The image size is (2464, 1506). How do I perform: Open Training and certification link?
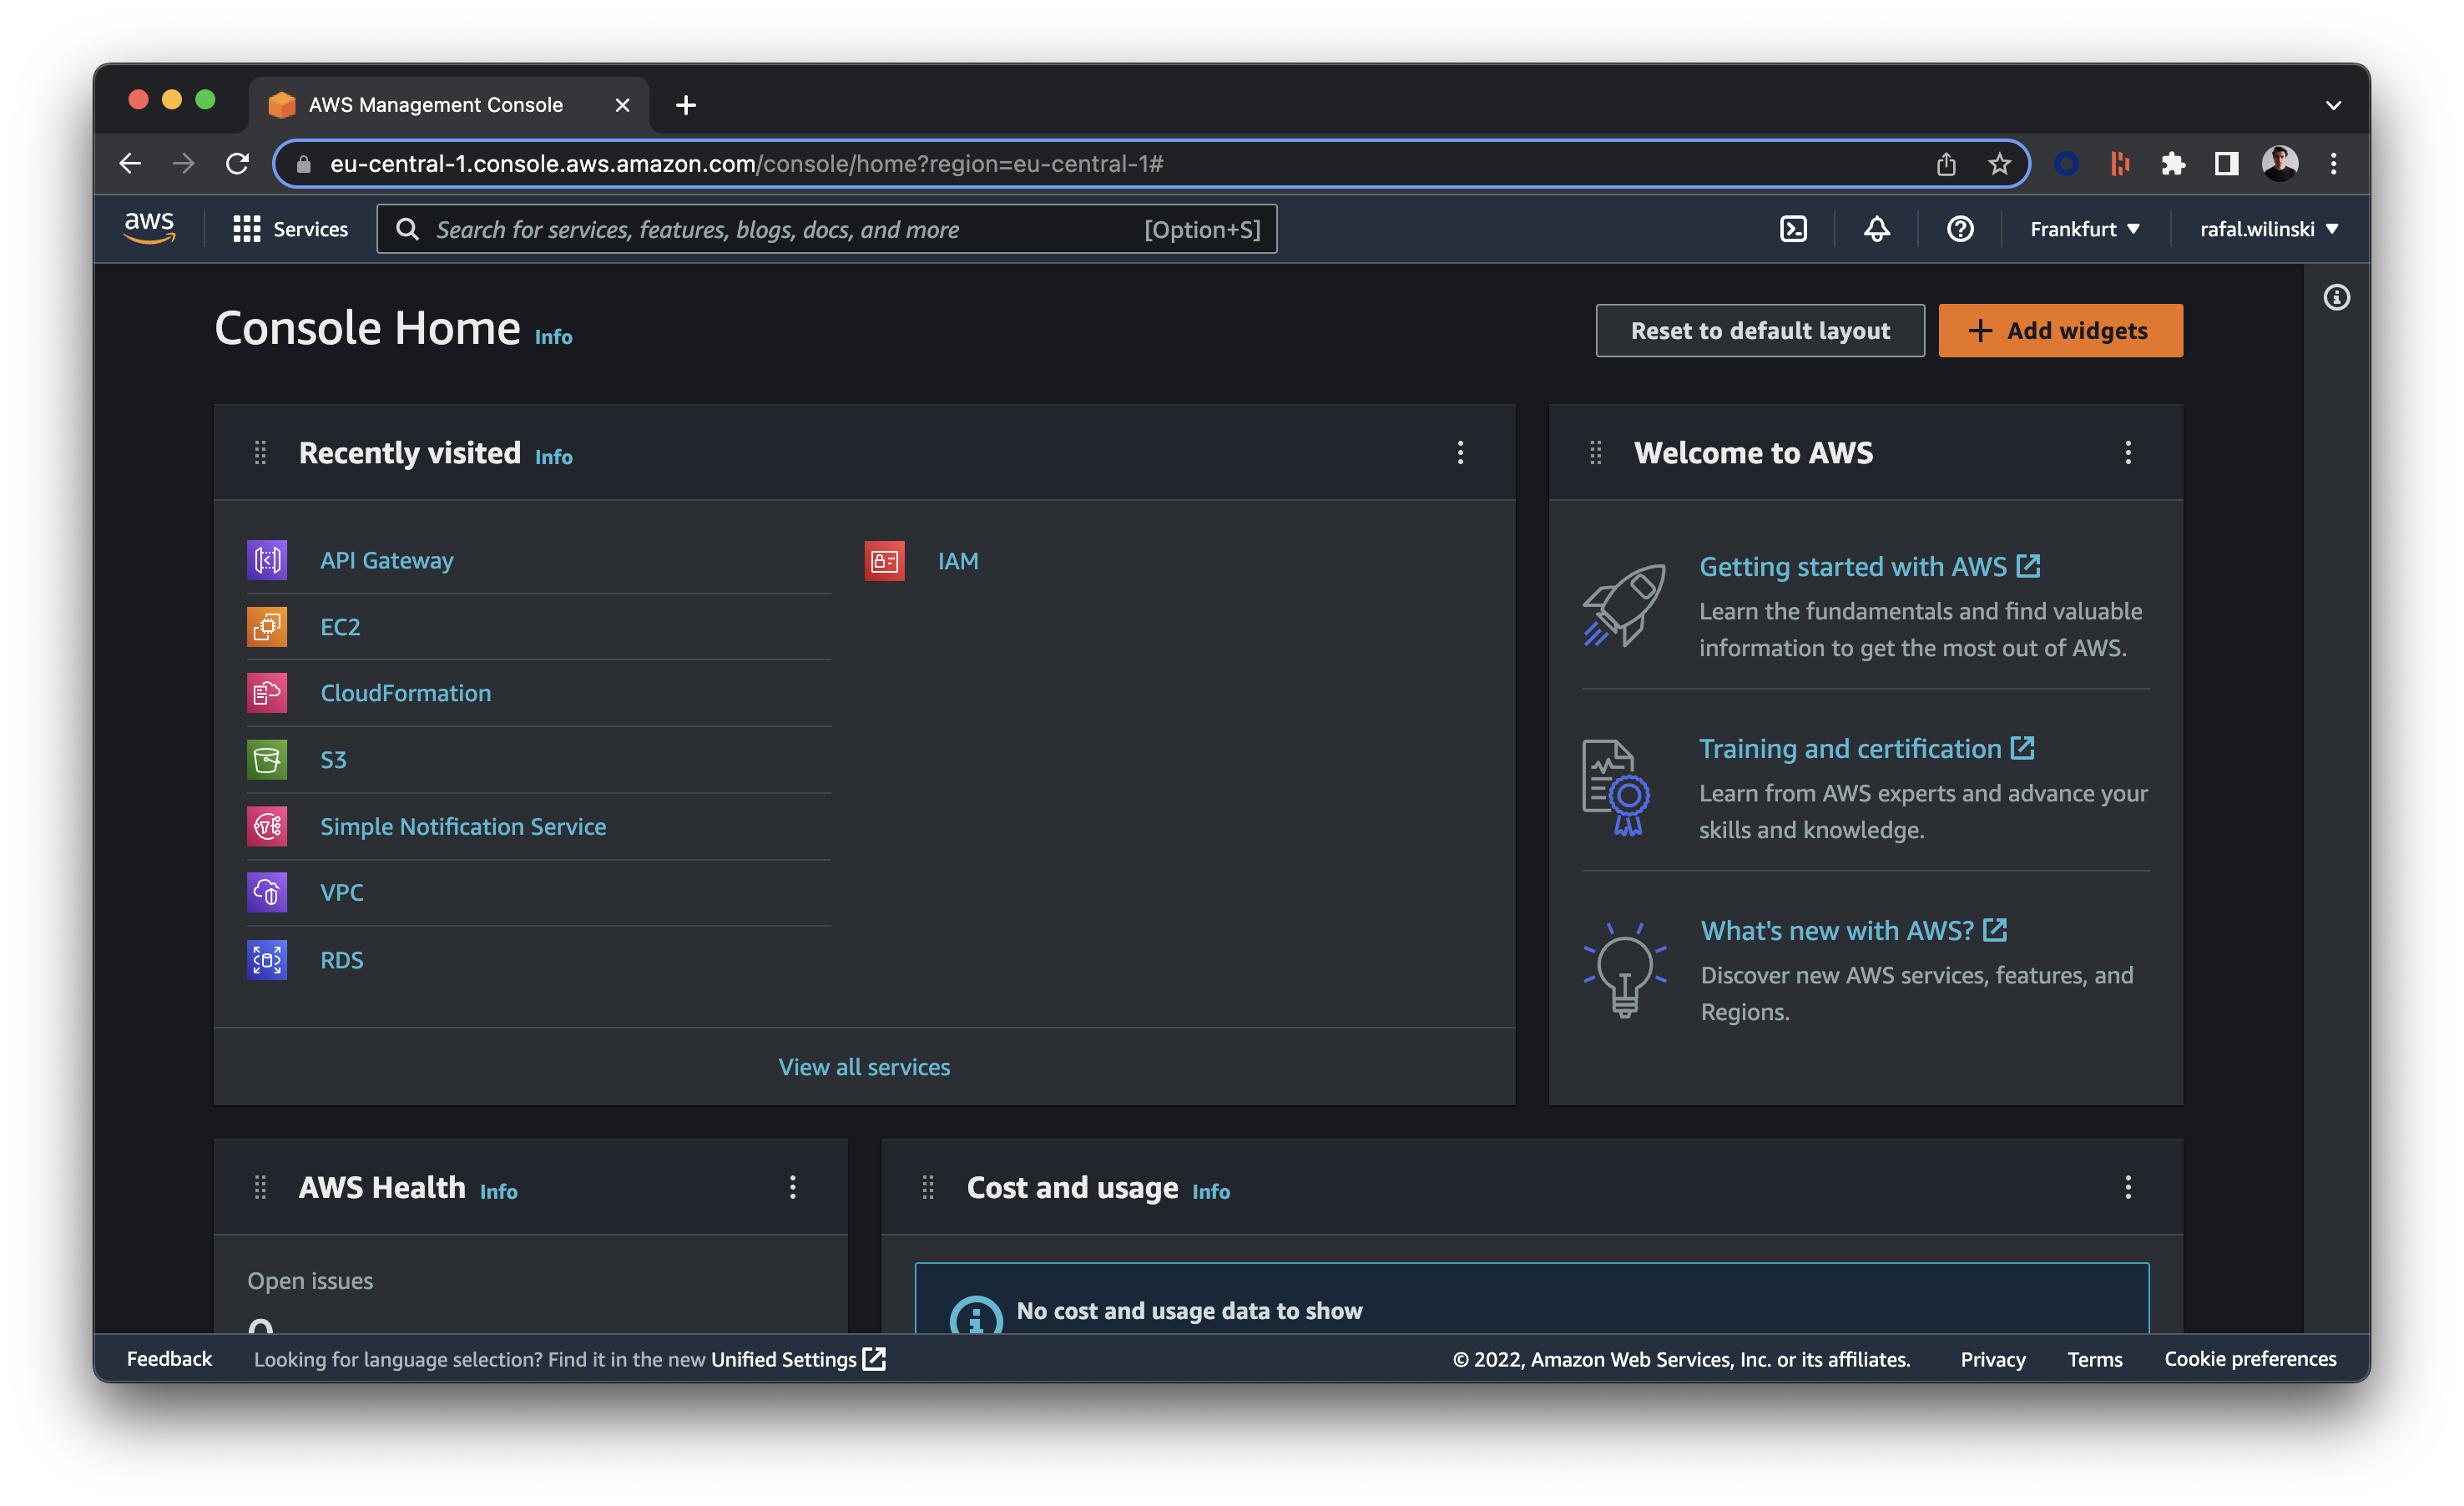(1866, 748)
